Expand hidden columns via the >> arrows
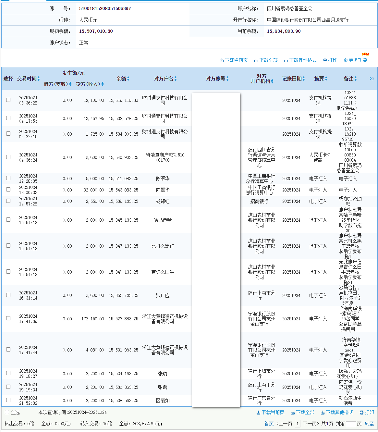This screenshot has height=432, width=378. (x=372, y=78)
